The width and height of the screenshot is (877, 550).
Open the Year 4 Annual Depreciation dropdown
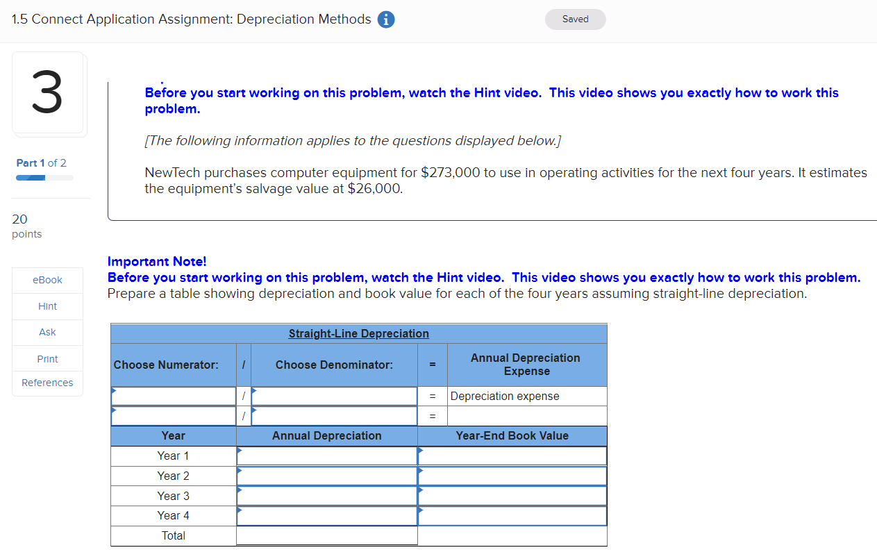click(x=326, y=515)
